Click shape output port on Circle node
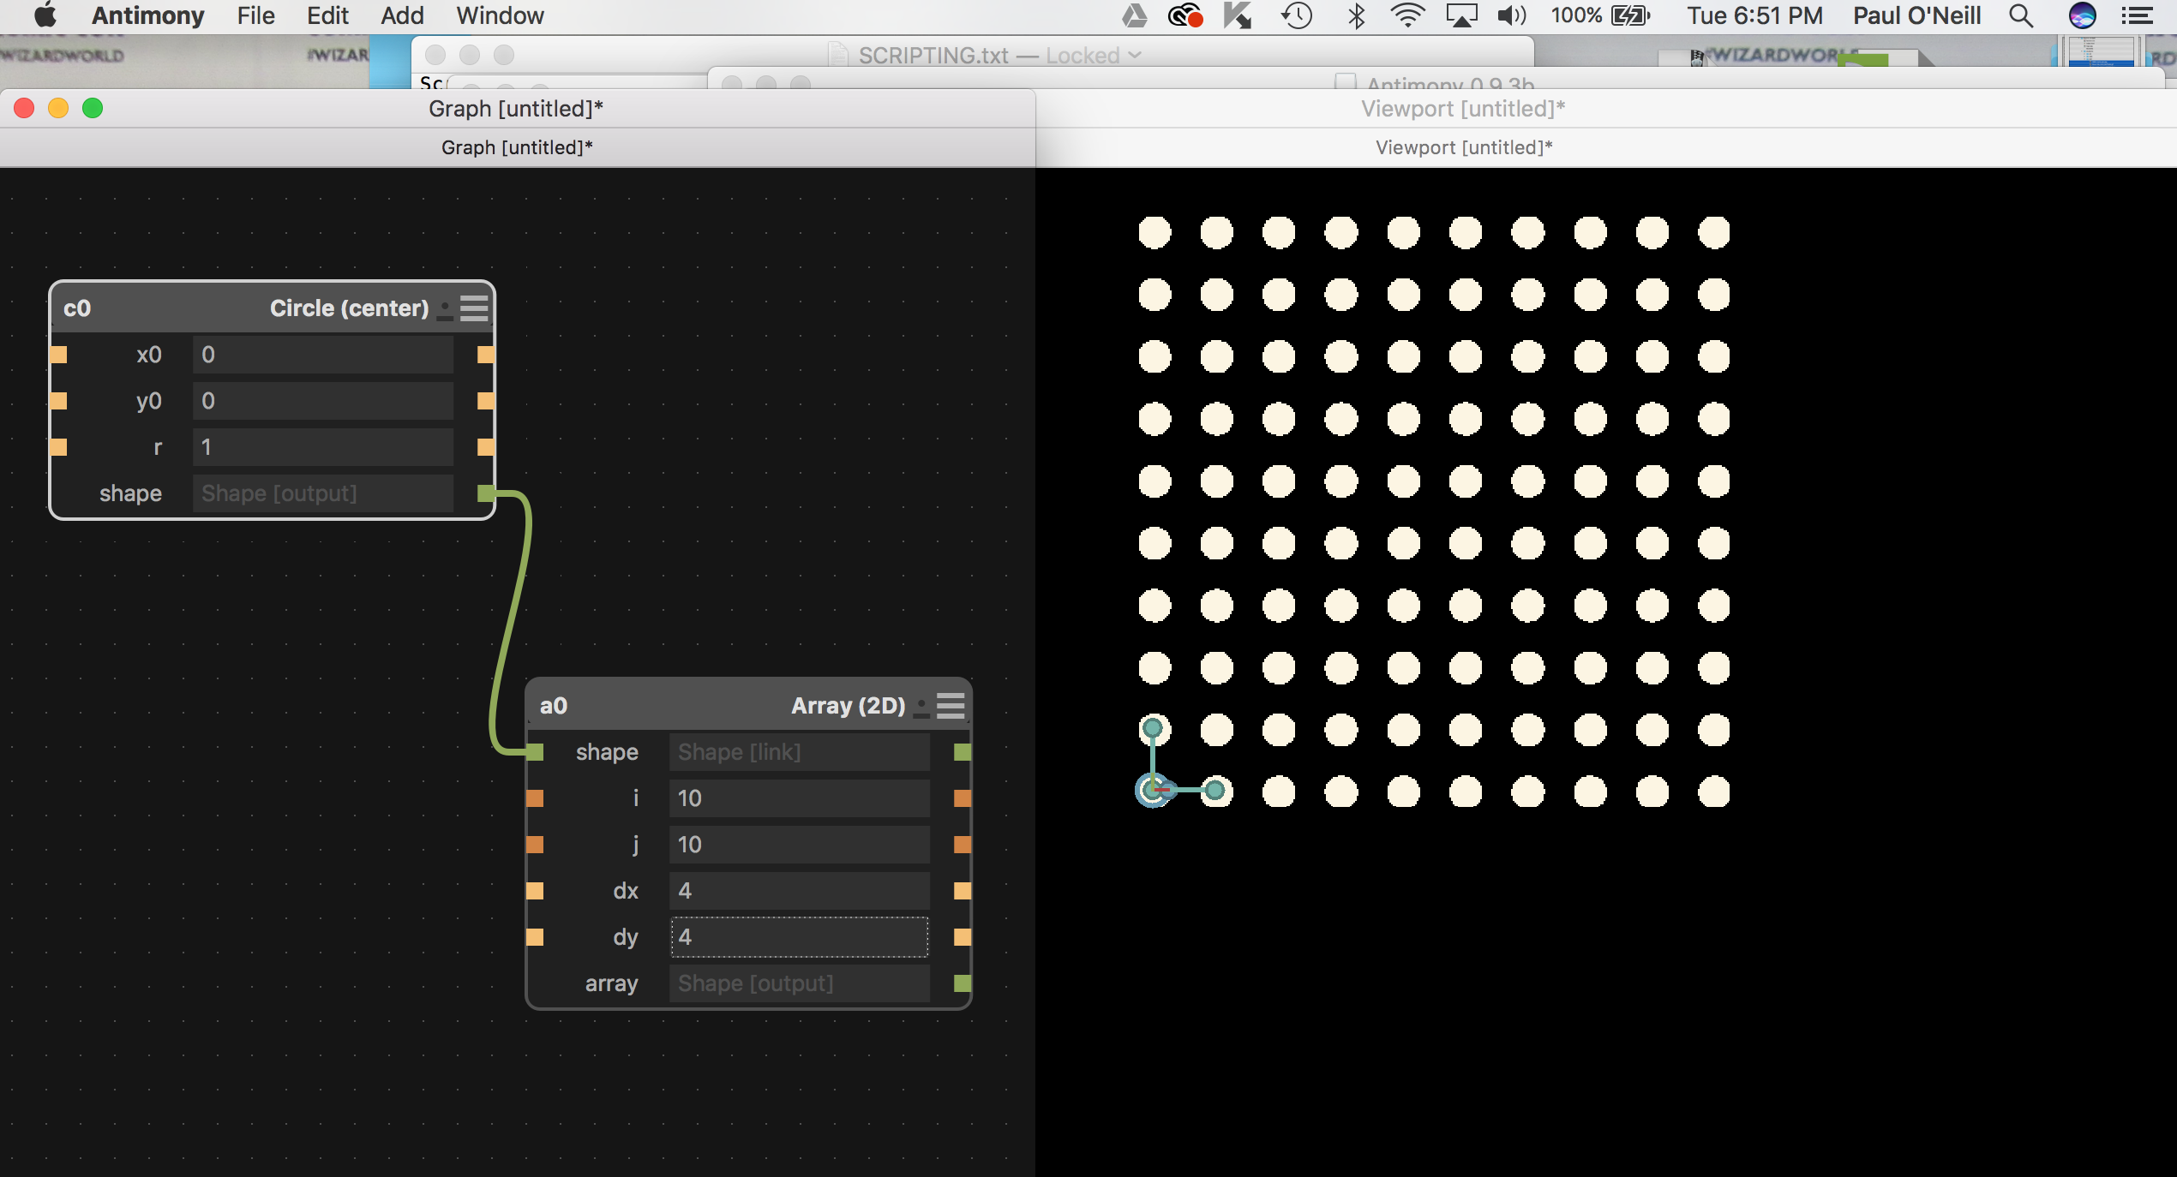The image size is (2177, 1177). point(486,493)
